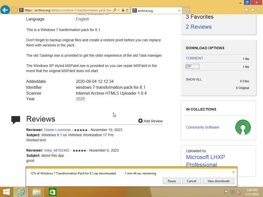
Task: Click the '1 min 44 sec remaining' text
Action: [140, 173]
